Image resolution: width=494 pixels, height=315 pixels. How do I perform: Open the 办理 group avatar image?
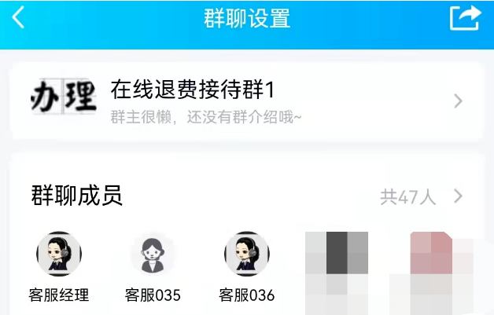tap(64, 96)
